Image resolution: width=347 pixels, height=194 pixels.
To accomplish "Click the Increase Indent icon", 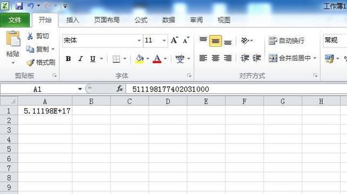I will click(257, 58).
